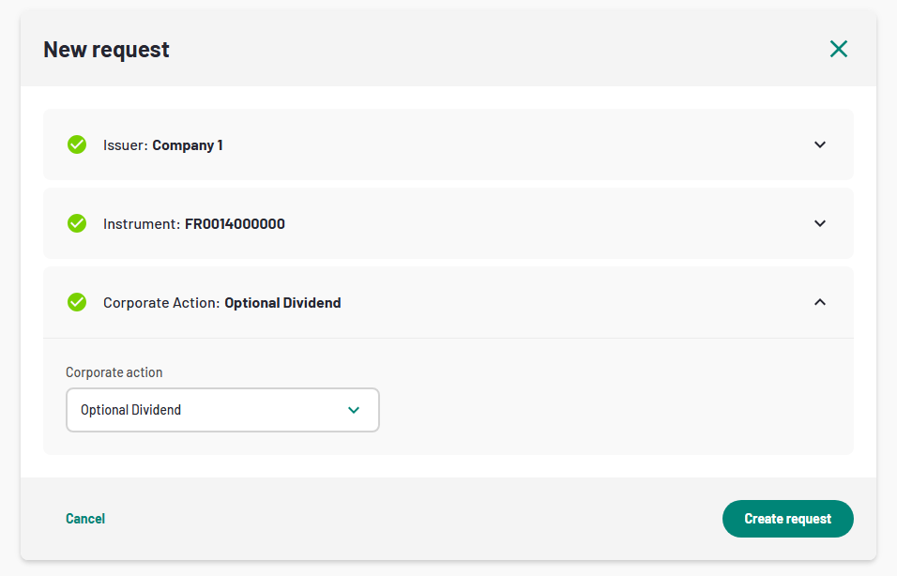Viewport: 897px width, 576px height.
Task: Expand the Issuer section chevron
Action: 820,144
